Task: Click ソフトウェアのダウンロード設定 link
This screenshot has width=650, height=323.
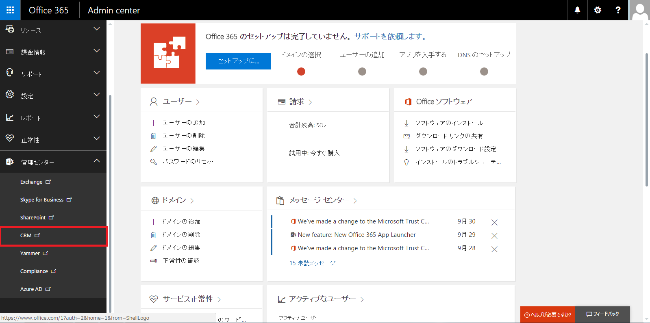Action: pos(456,149)
